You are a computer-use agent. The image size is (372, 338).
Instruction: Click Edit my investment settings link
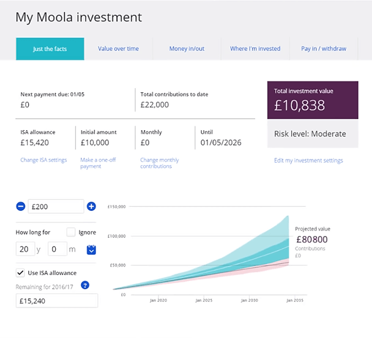pos(308,161)
